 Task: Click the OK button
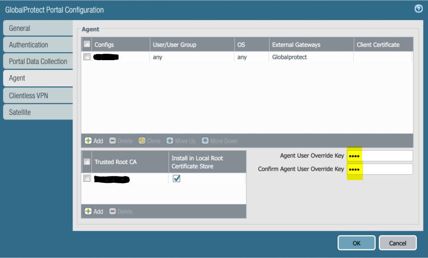(357, 243)
